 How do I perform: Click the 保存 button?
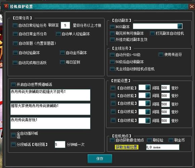(100, 159)
